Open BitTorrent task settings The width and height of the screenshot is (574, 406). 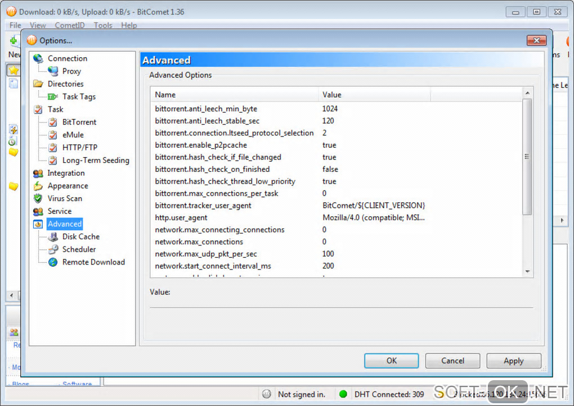(79, 122)
